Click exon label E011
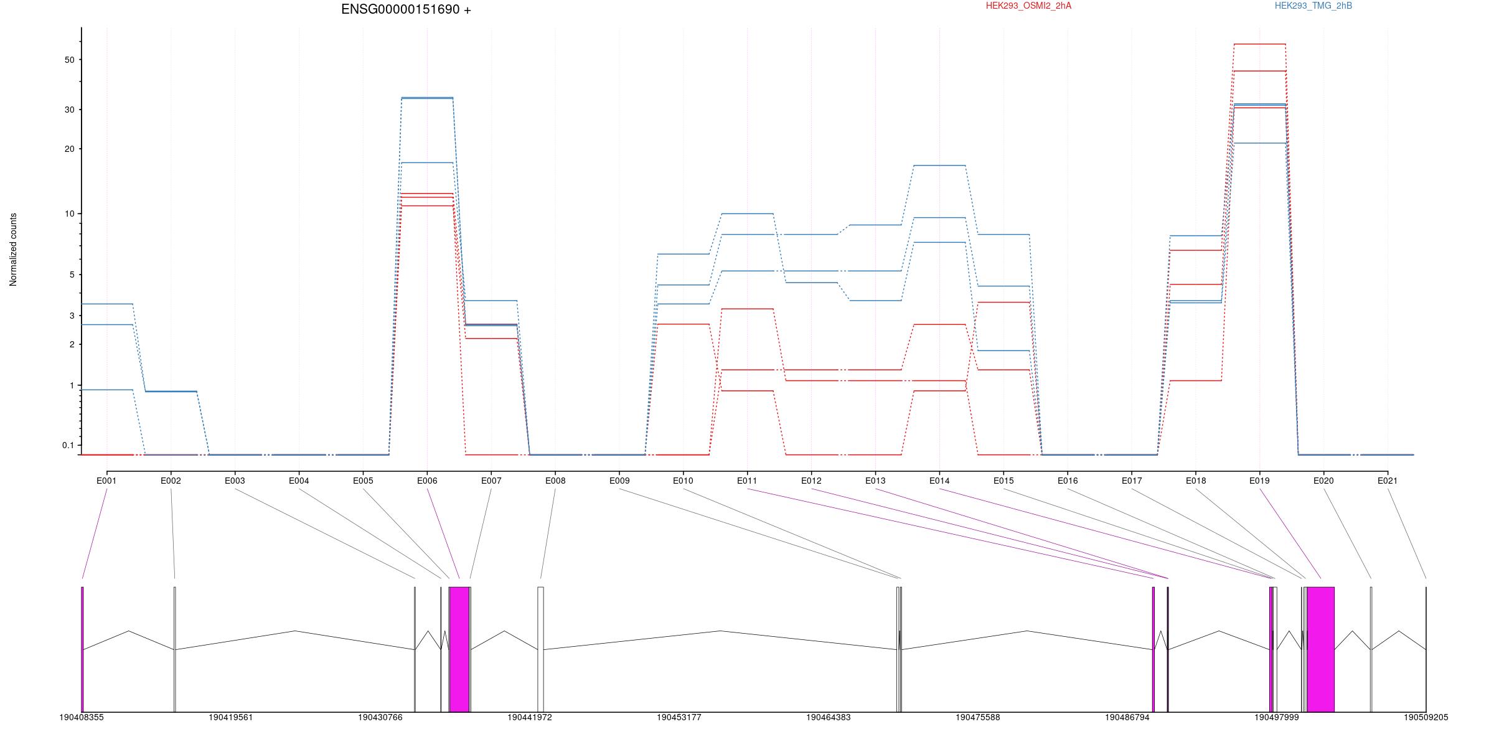This screenshot has height=747, width=1494. pyautogui.click(x=747, y=481)
